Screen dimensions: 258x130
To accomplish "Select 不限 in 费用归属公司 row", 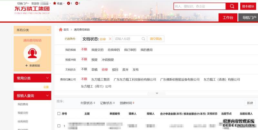I will (x=84, y=79).
